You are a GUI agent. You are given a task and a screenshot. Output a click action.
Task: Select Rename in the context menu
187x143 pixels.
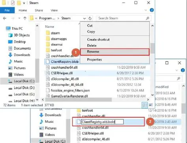(x=115, y=52)
